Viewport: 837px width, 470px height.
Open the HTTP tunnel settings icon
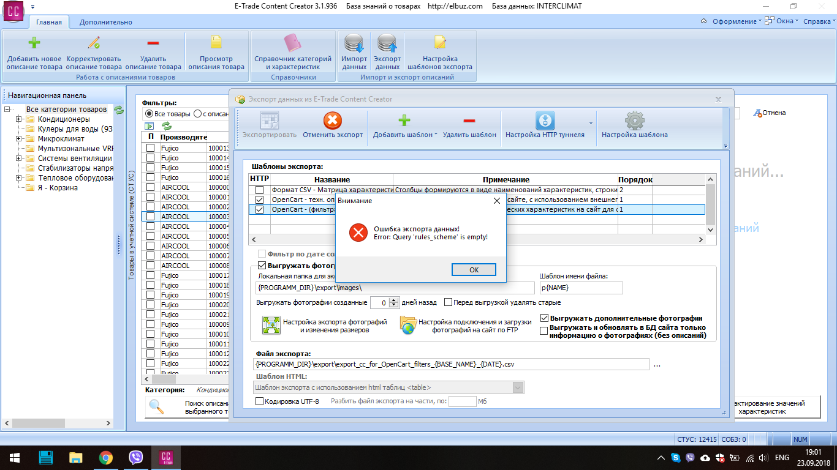(x=545, y=121)
